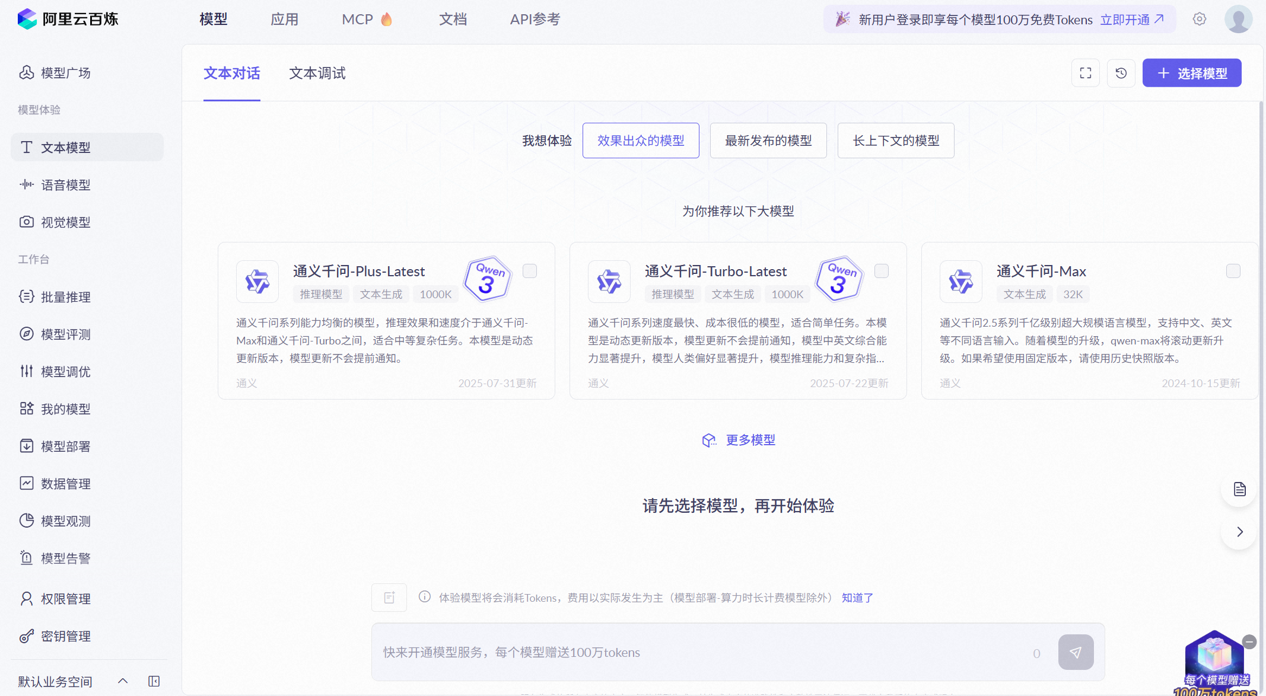Open 更多模型 to see more models

click(x=749, y=440)
